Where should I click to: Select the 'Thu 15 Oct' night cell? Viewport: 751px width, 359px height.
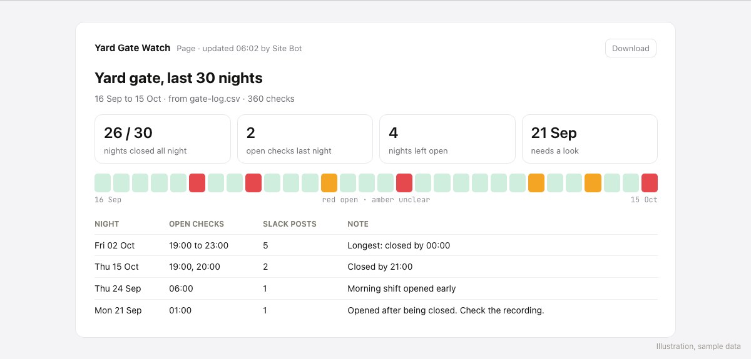click(116, 267)
